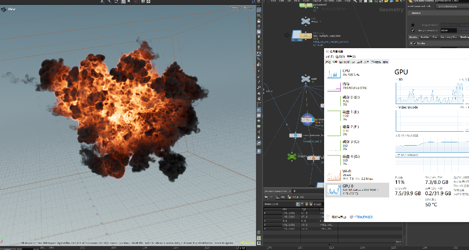Collapse the File Cache node with the minus button

(287, 35)
